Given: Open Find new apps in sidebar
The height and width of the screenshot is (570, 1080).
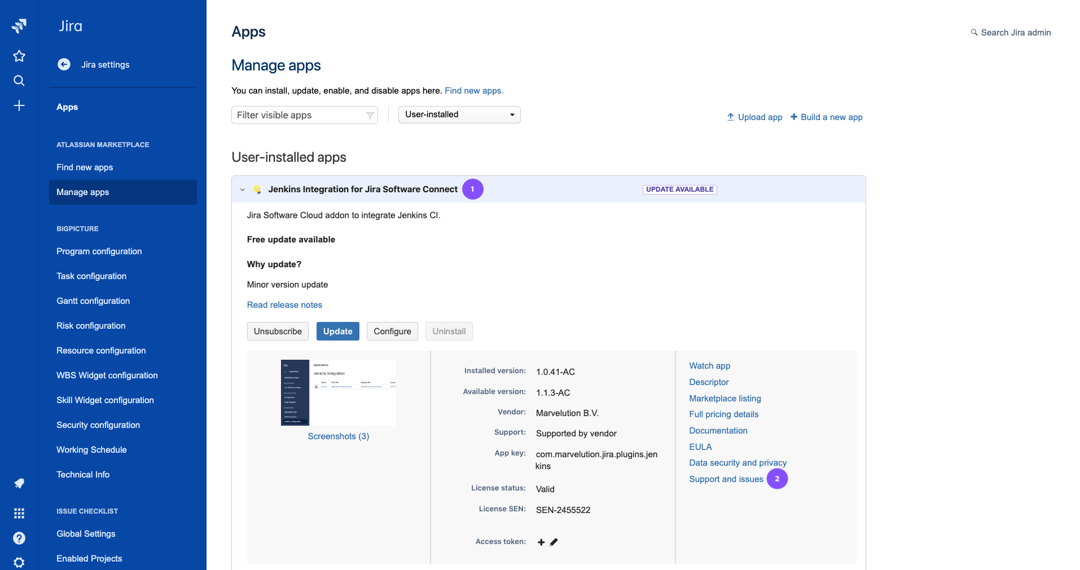Looking at the screenshot, I should [x=85, y=167].
